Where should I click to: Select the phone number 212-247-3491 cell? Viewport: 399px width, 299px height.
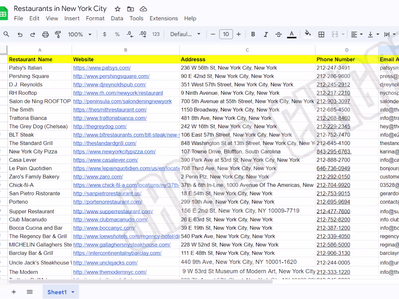347,68
